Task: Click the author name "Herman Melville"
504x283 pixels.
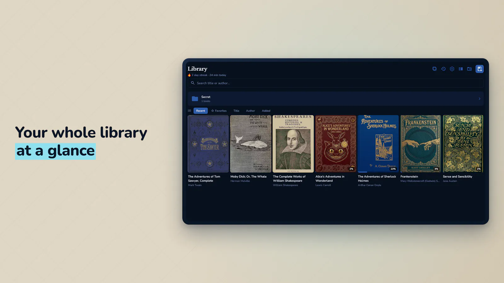Action: (x=240, y=181)
